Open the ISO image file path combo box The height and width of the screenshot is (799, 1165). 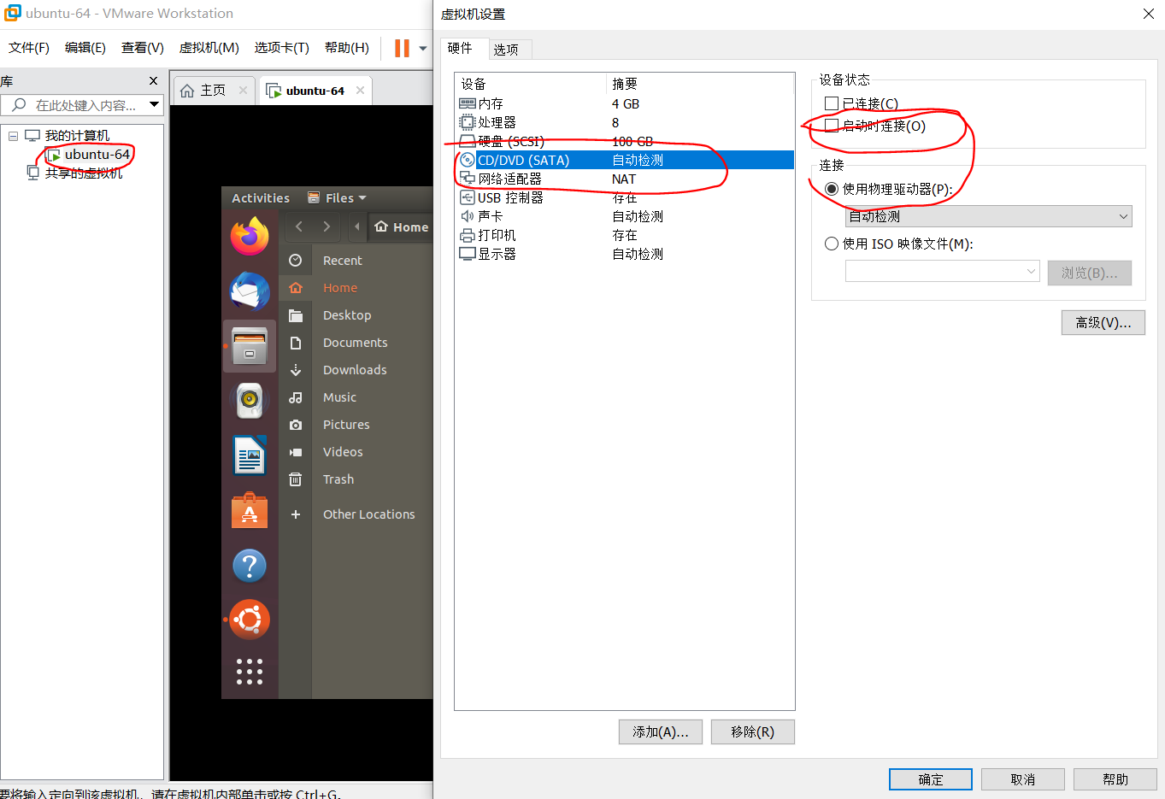point(942,271)
